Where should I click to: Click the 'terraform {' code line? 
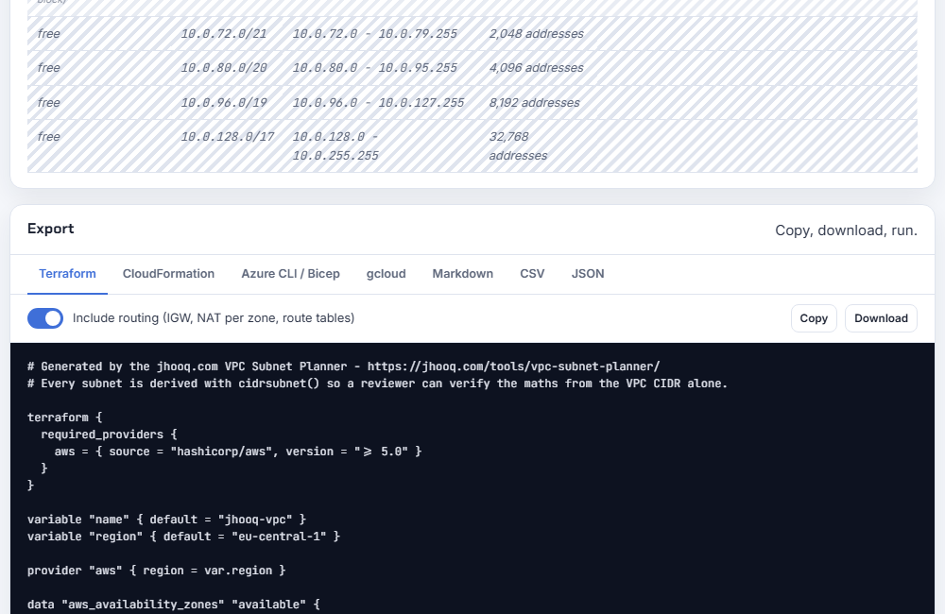[x=65, y=418]
